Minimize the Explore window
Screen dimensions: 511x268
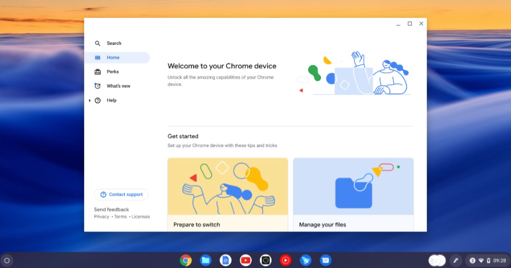tap(398, 23)
